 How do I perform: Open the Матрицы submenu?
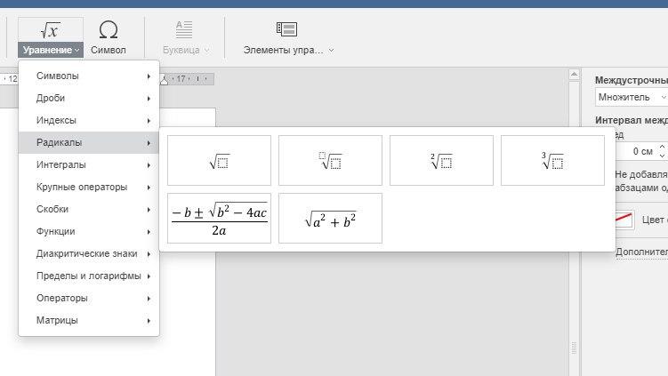click(89, 320)
